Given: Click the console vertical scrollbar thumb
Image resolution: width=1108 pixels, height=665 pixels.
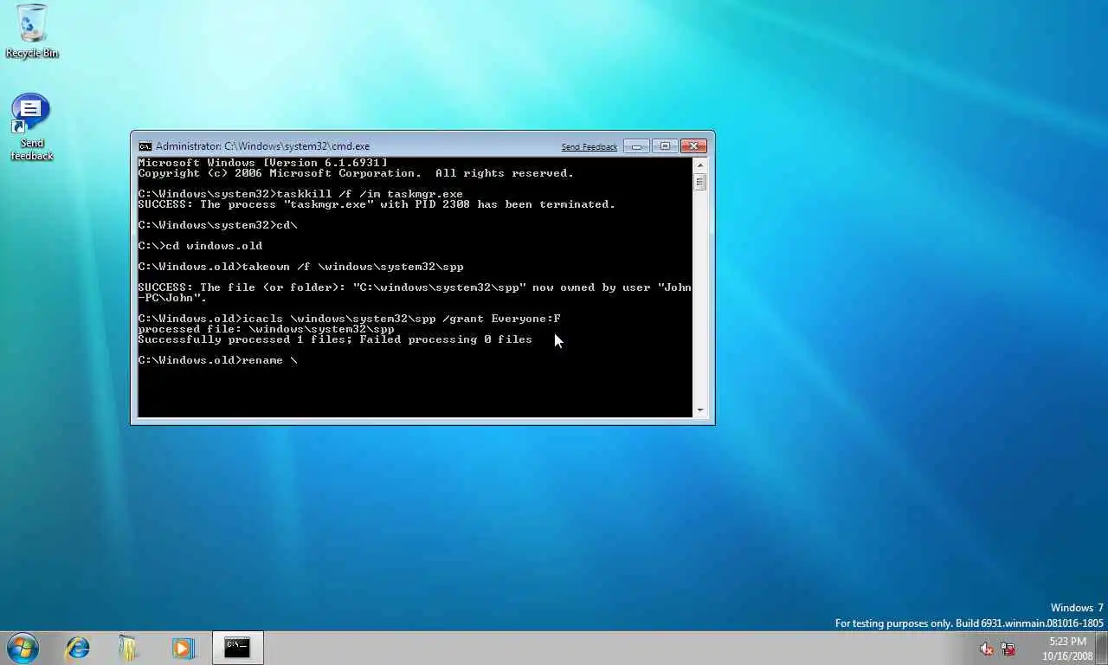Looking at the screenshot, I should pos(699,182).
